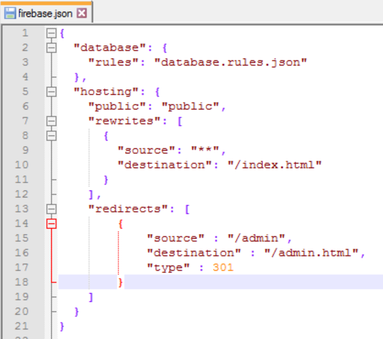The image size is (383, 339).
Task: Collapse the "database" block fold marker
Action: click(51, 48)
